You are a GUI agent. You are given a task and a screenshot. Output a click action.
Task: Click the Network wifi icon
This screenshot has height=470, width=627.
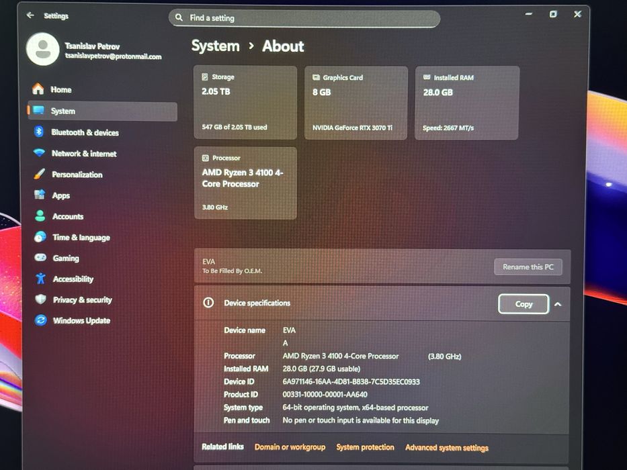[39, 152]
